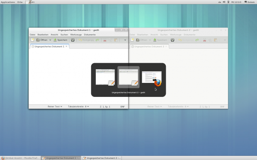Expand toolbar overflow chevron in Dokument 2 window

(225, 40)
